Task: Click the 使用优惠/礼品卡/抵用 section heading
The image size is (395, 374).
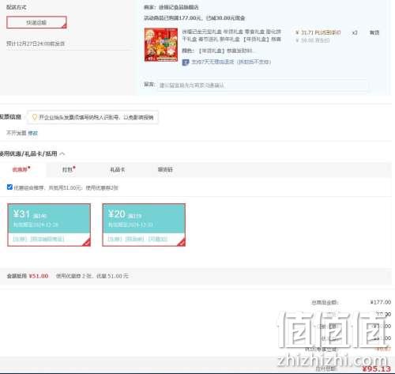Action: tap(28, 153)
